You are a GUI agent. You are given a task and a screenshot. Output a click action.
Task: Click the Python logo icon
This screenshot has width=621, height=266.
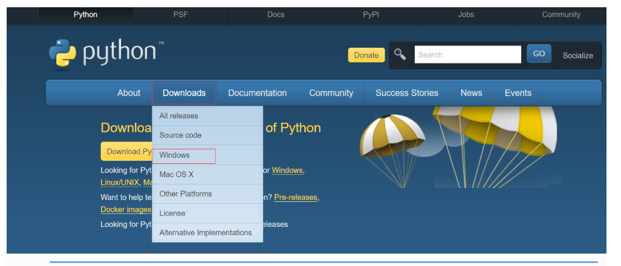click(x=62, y=52)
